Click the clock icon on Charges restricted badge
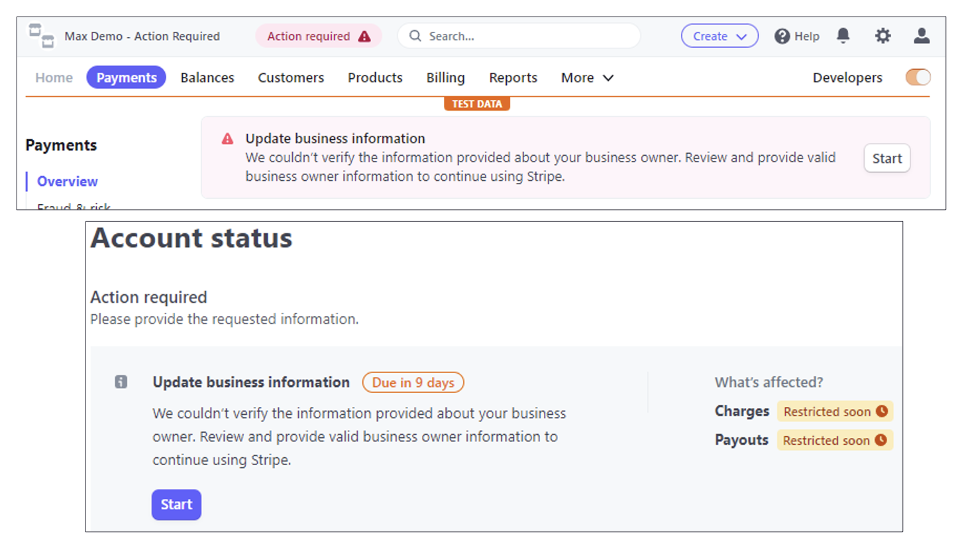The image size is (970, 550). tap(882, 411)
